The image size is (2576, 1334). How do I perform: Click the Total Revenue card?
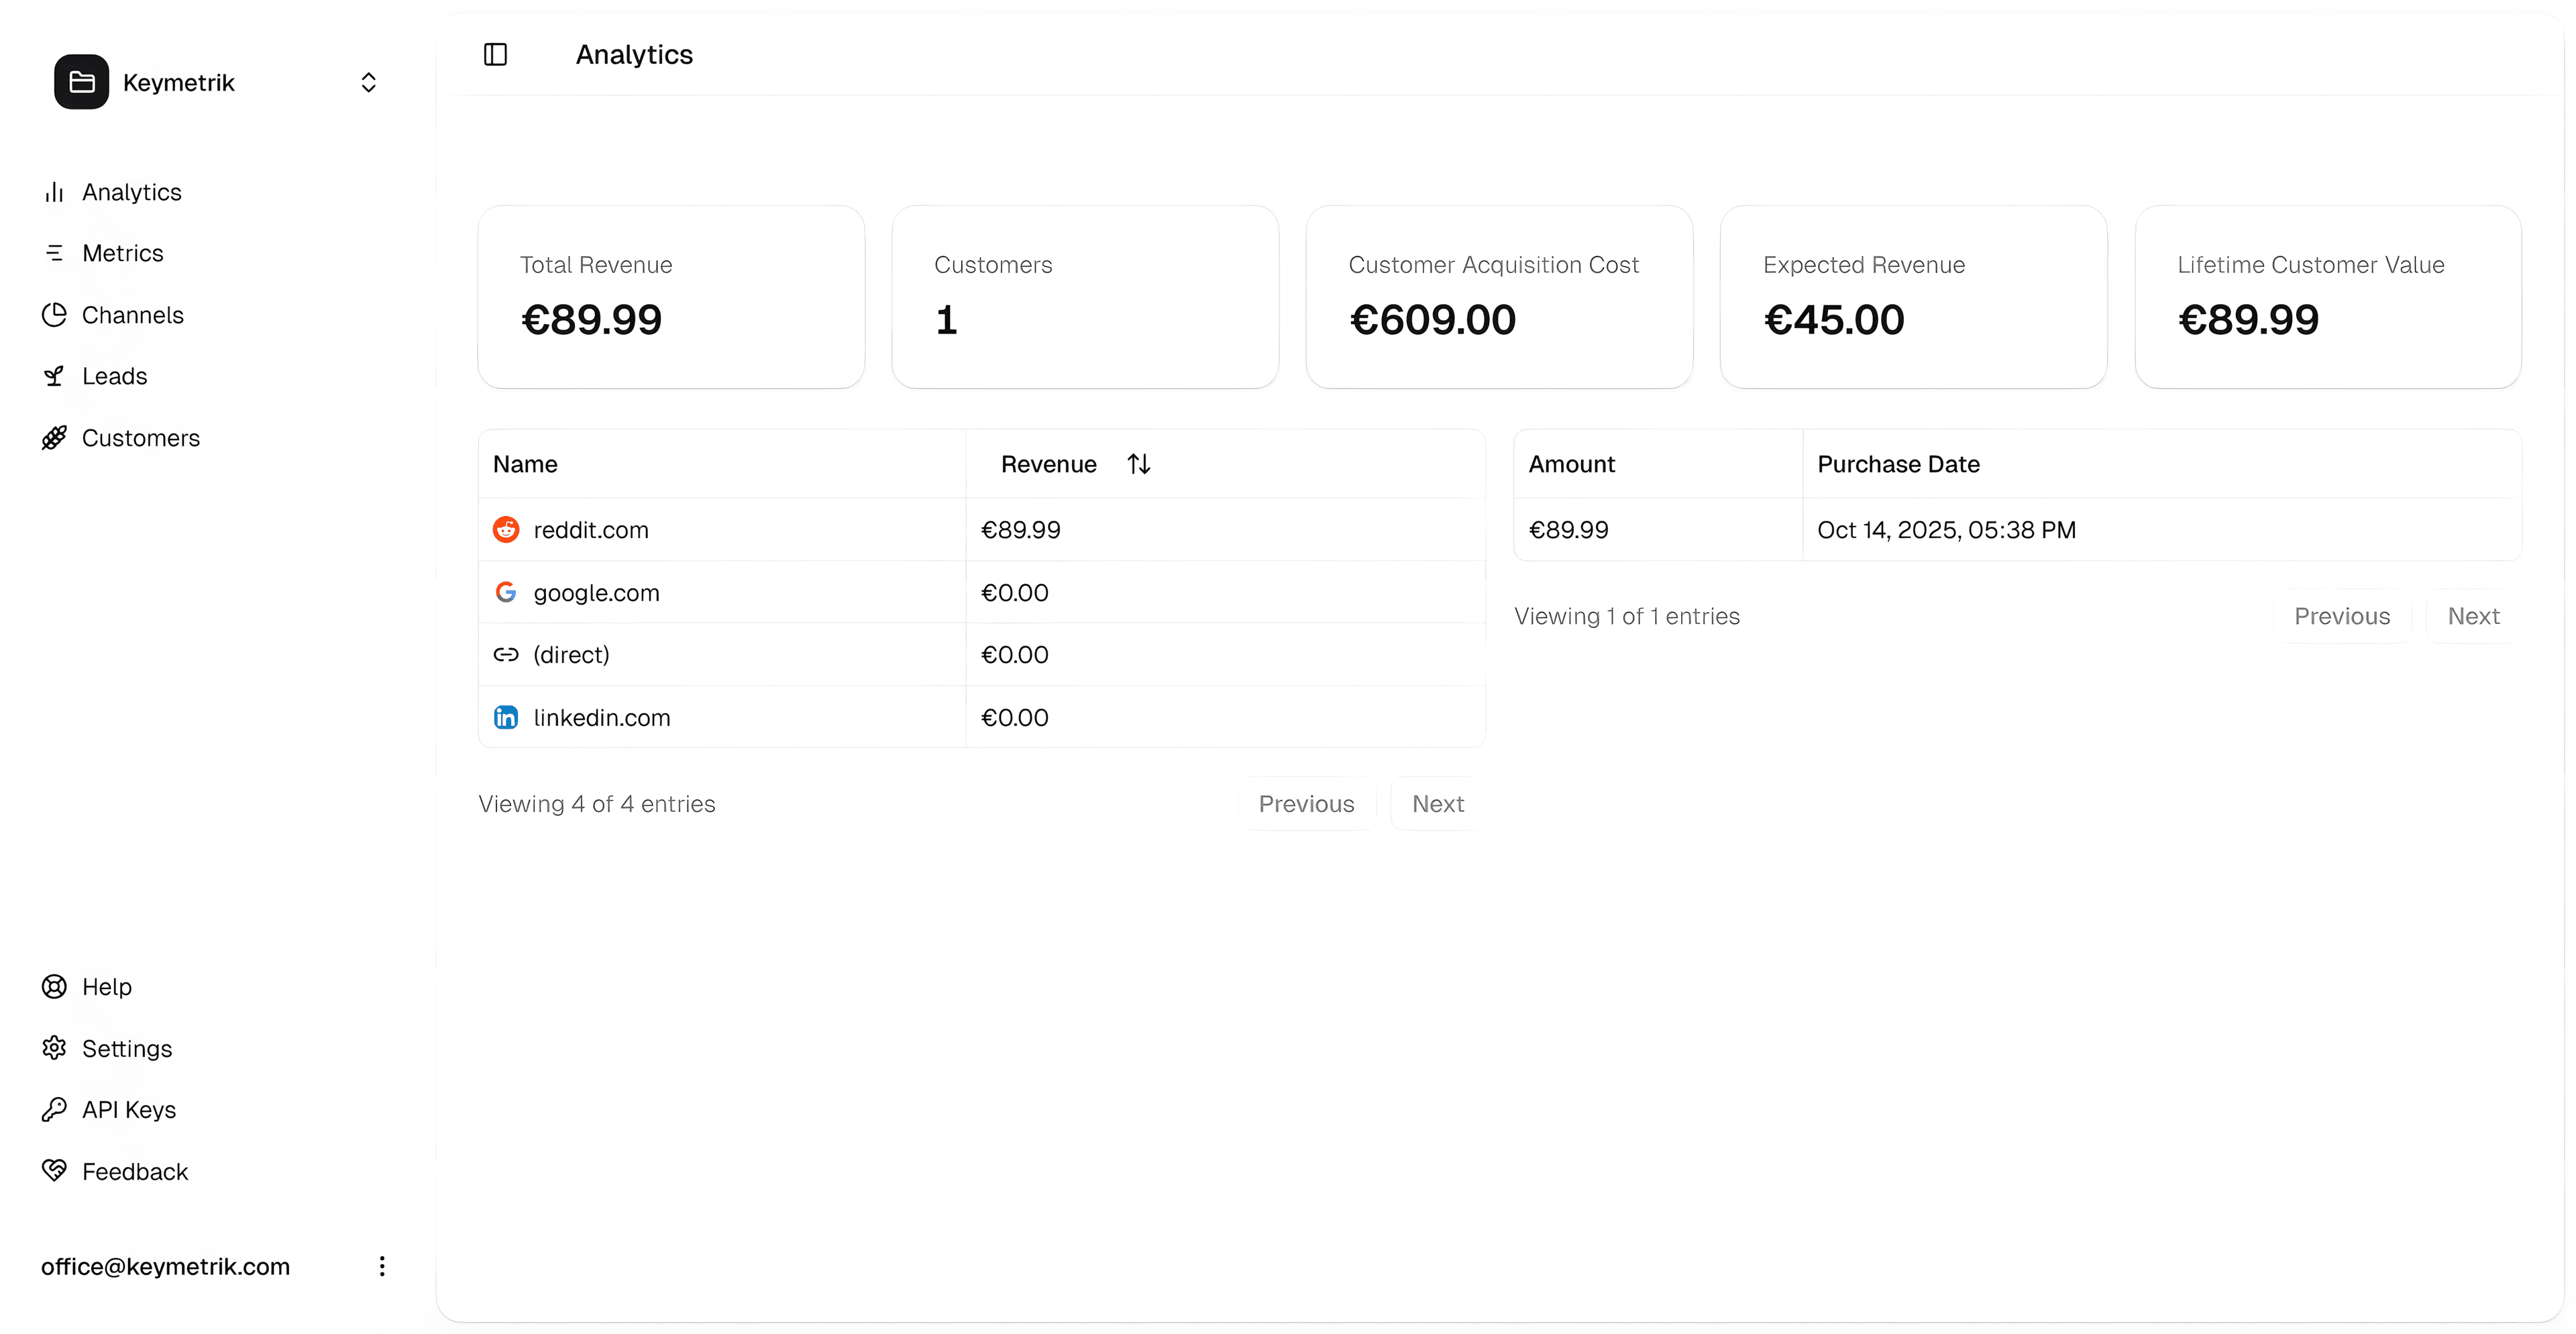(x=671, y=297)
